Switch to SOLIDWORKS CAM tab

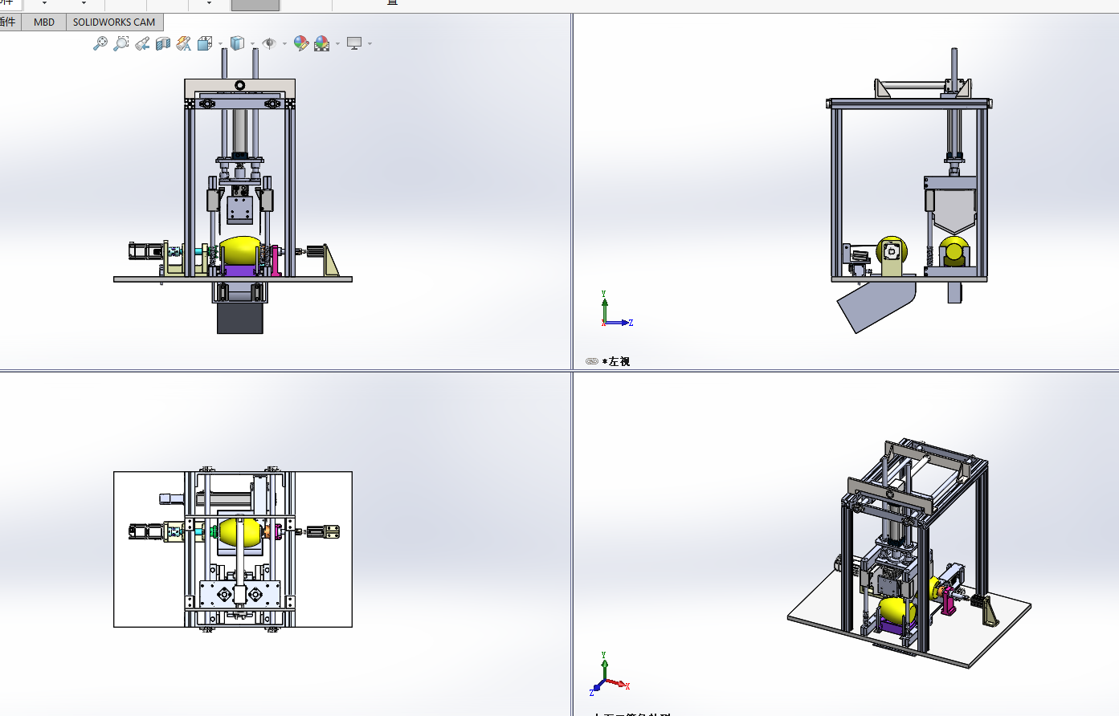pyautogui.click(x=114, y=22)
